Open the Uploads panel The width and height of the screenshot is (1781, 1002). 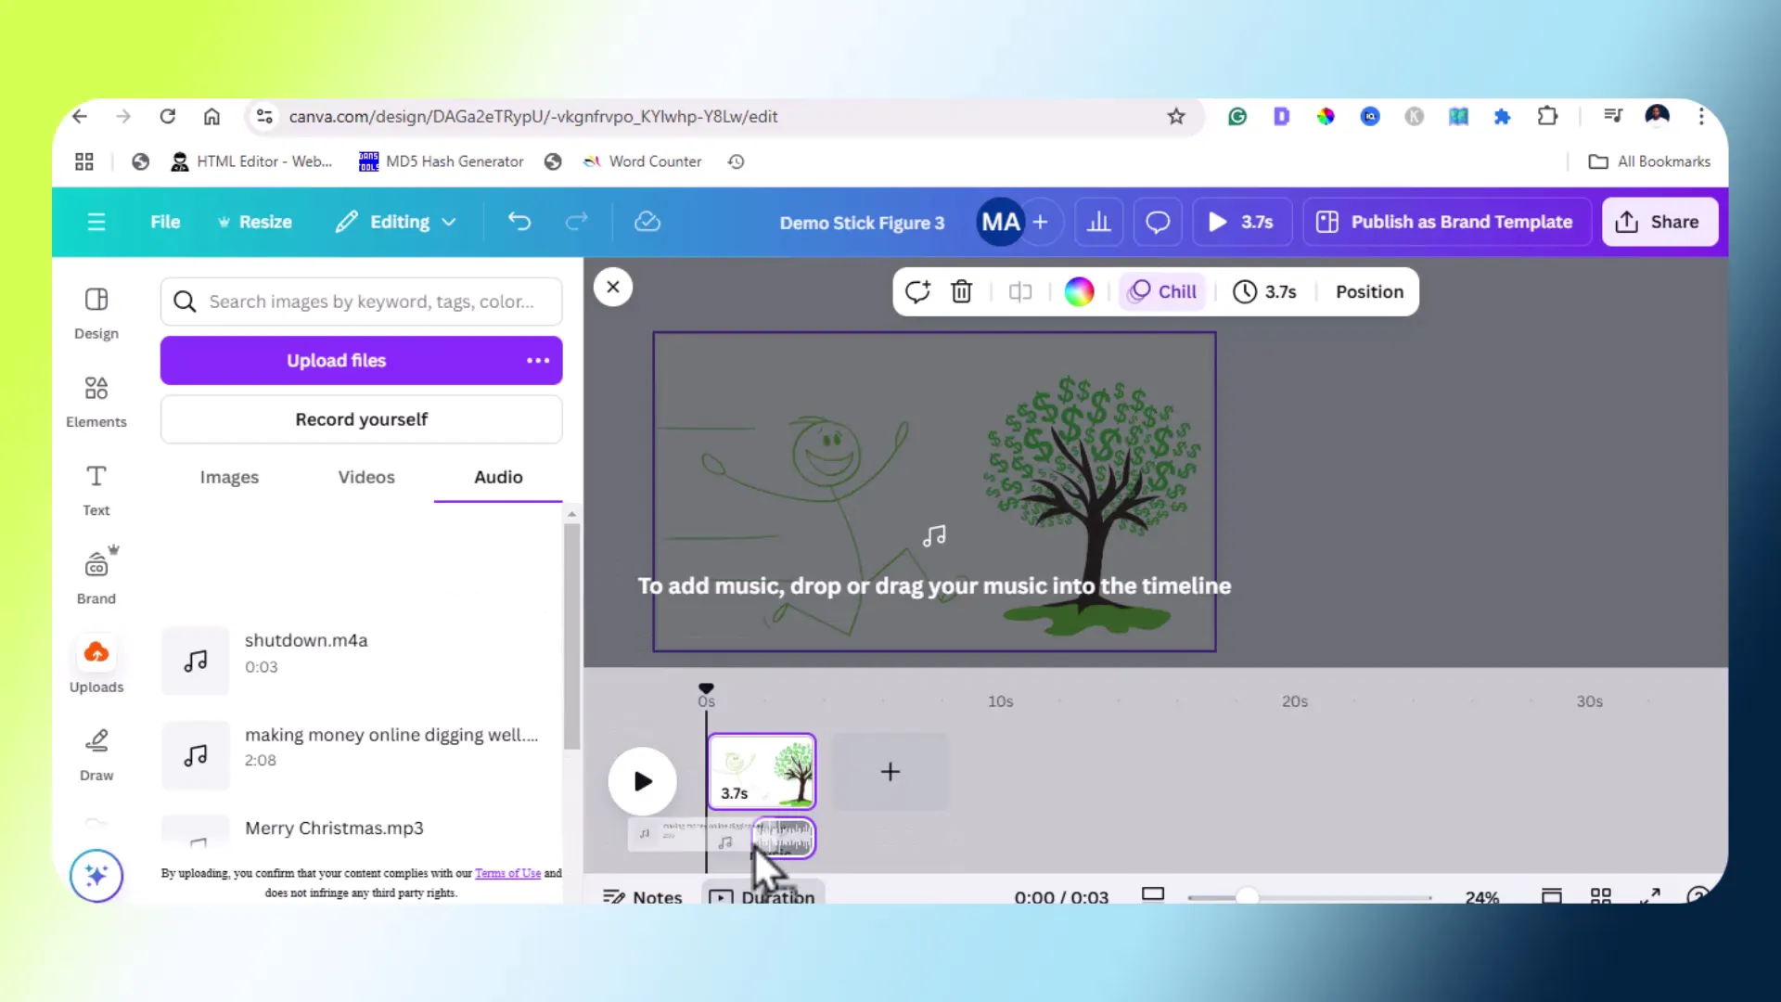[x=96, y=665]
